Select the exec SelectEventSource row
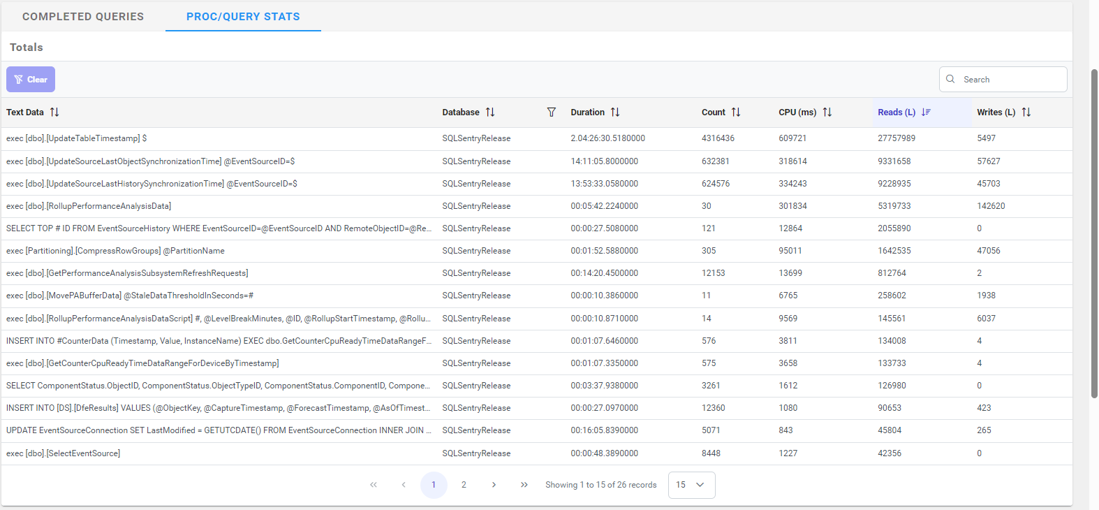1099x510 pixels. click(64, 453)
